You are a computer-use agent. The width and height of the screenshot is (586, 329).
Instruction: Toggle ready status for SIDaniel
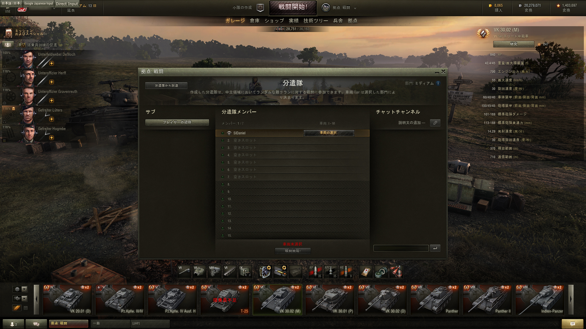pos(223,133)
